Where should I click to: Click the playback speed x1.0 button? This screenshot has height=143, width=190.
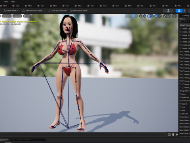(27, 16)
